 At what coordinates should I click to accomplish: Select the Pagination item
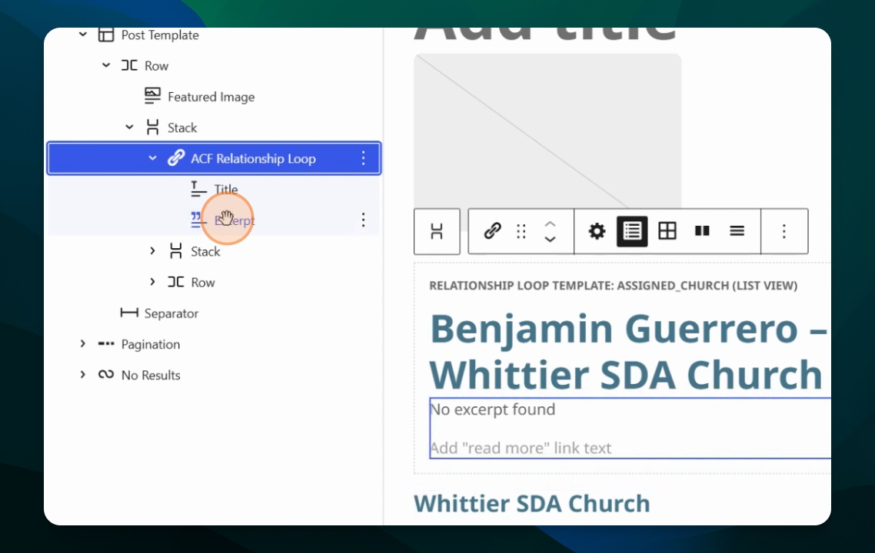click(x=151, y=345)
